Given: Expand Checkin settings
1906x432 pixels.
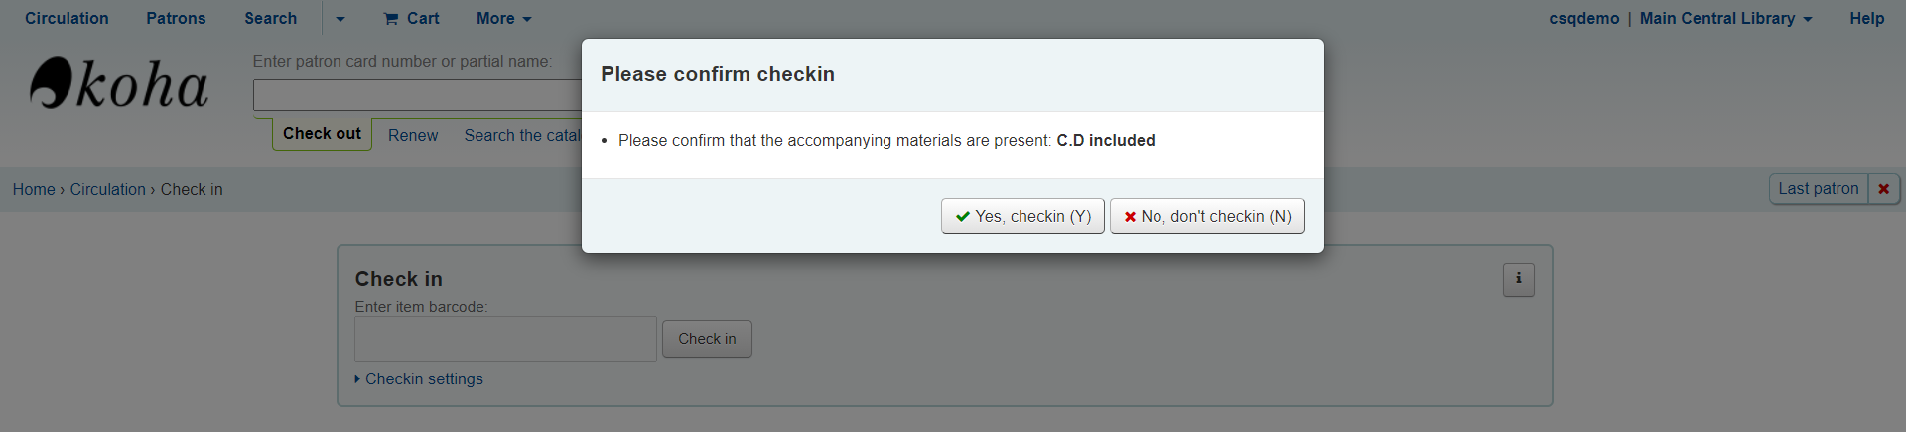Looking at the screenshot, I should click(x=419, y=378).
